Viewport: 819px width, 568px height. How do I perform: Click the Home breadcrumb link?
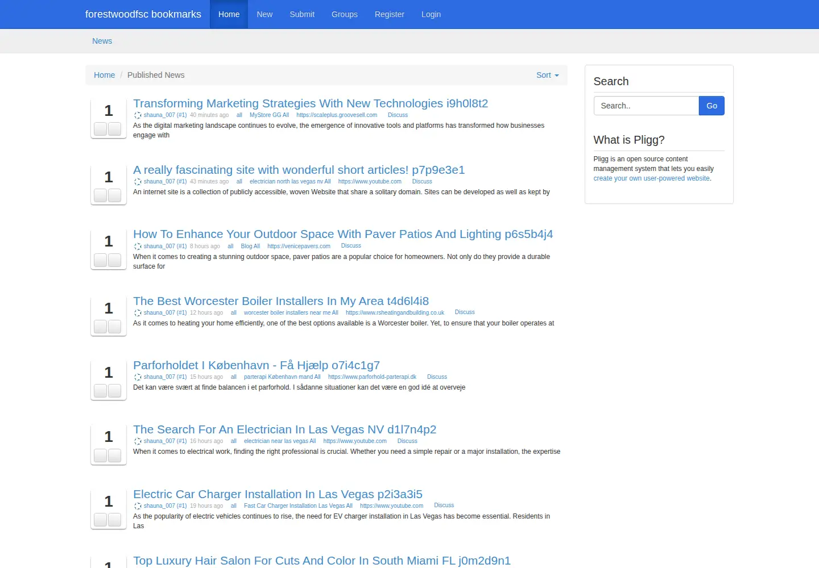[x=105, y=75]
